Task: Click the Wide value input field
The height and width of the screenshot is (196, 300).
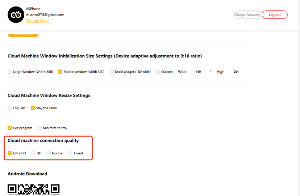Action: pyautogui.click(x=198, y=72)
